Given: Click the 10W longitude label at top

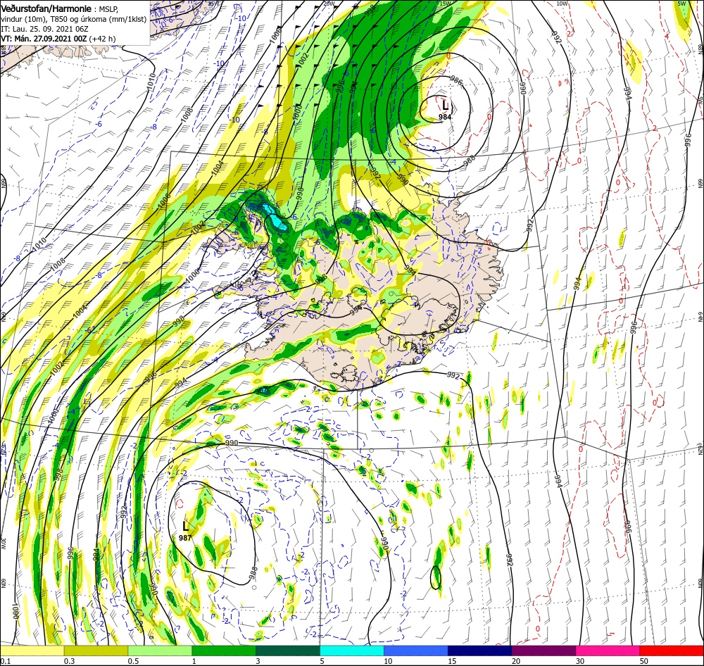Looking at the screenshot, I should (562, 4).
